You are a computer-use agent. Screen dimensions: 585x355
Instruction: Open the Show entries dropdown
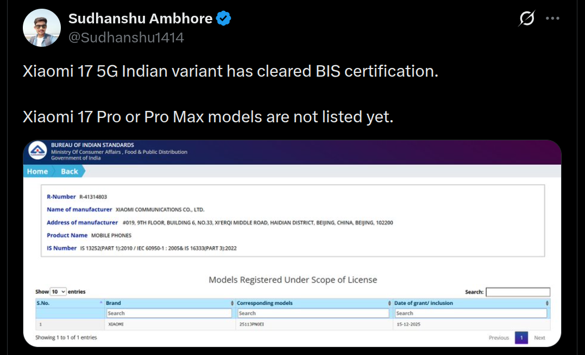pos(58,292)
